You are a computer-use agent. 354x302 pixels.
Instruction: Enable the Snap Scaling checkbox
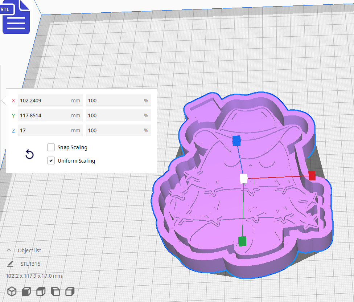(51, 147)
